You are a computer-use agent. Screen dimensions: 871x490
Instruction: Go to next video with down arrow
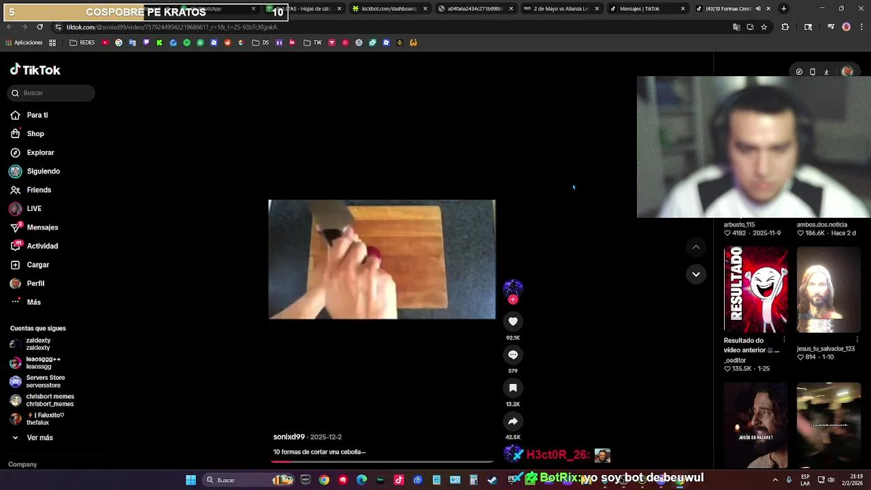pos(695,274)
